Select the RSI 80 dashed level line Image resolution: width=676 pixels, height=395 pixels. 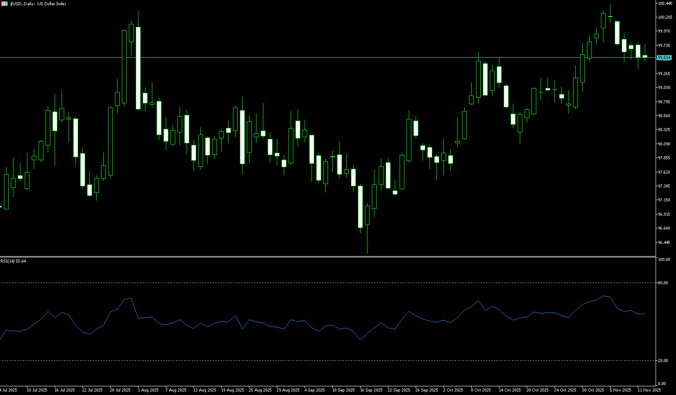304,283
